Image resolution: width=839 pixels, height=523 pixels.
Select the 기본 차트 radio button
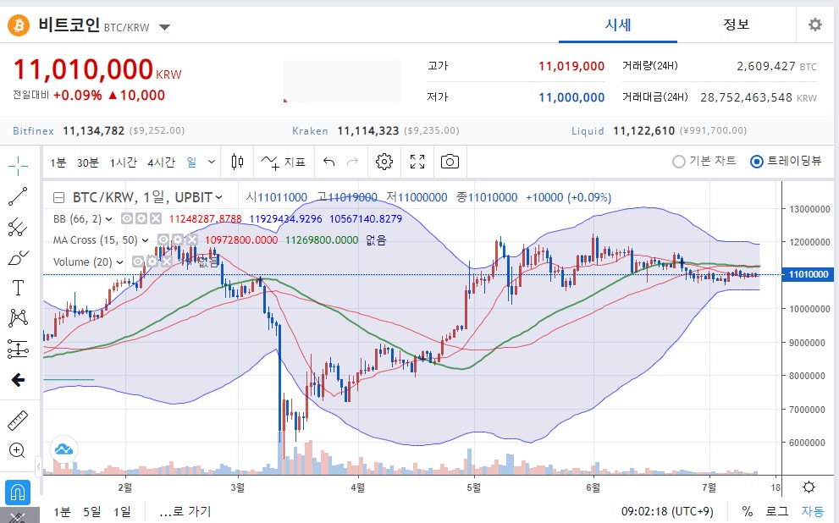point(678,162)
